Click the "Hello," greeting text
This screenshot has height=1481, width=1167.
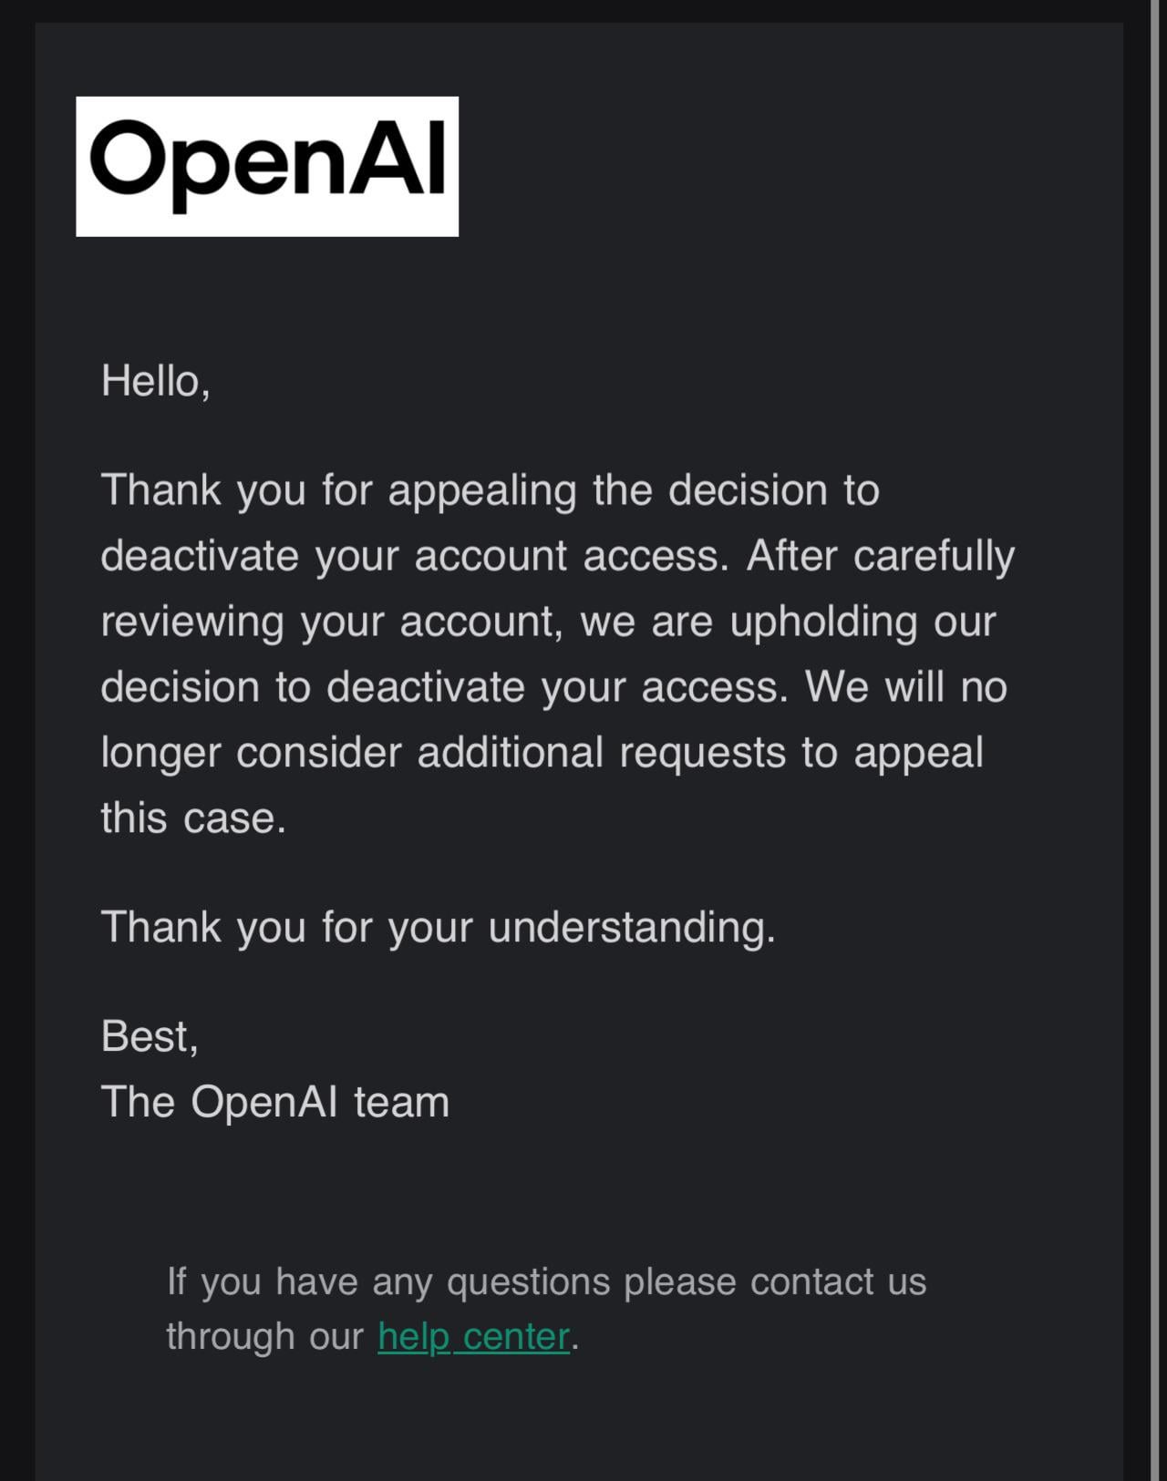point(156,380)
